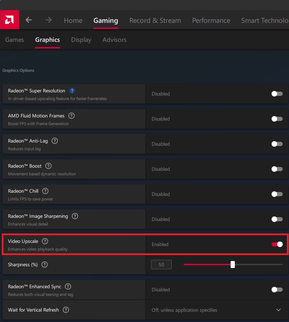
Task: Click the Sharpness value field showing 50
Action: point(161,264)
